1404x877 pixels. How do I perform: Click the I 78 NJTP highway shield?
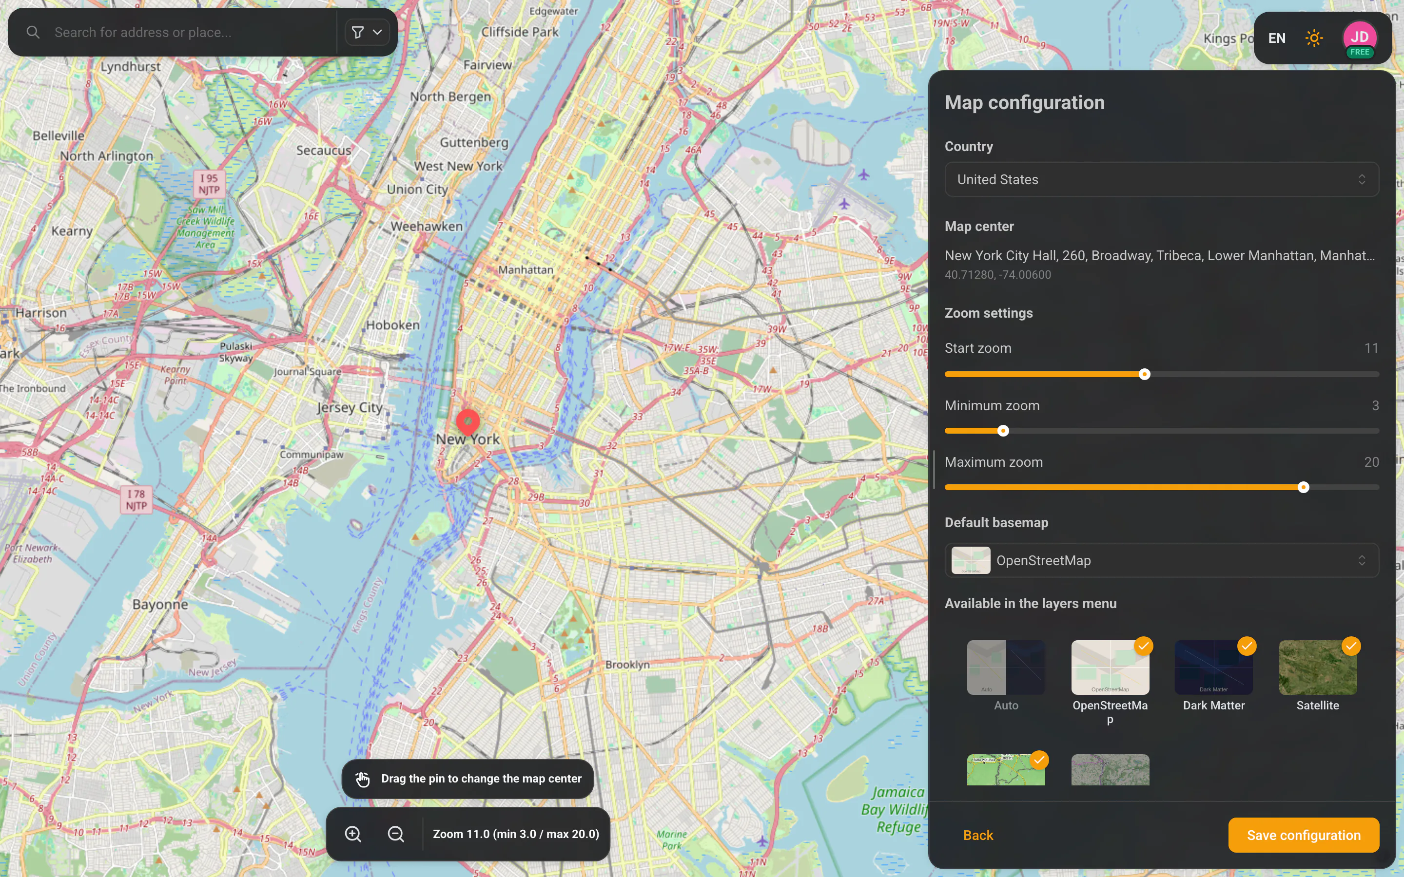point(136,499)
